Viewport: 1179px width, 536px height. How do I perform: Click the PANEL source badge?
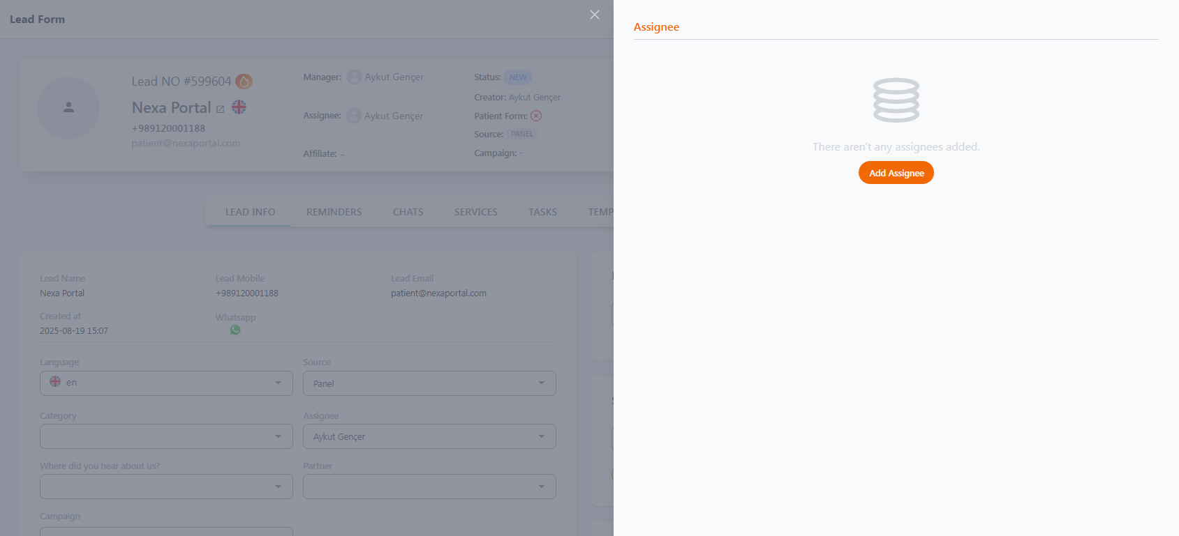(x=522, y=134)
